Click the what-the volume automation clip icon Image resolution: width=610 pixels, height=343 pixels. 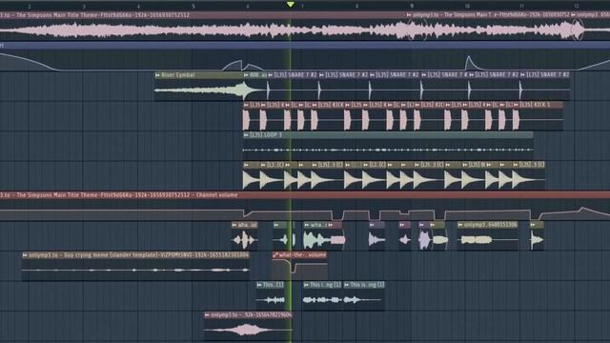click(x=275, y=255)
